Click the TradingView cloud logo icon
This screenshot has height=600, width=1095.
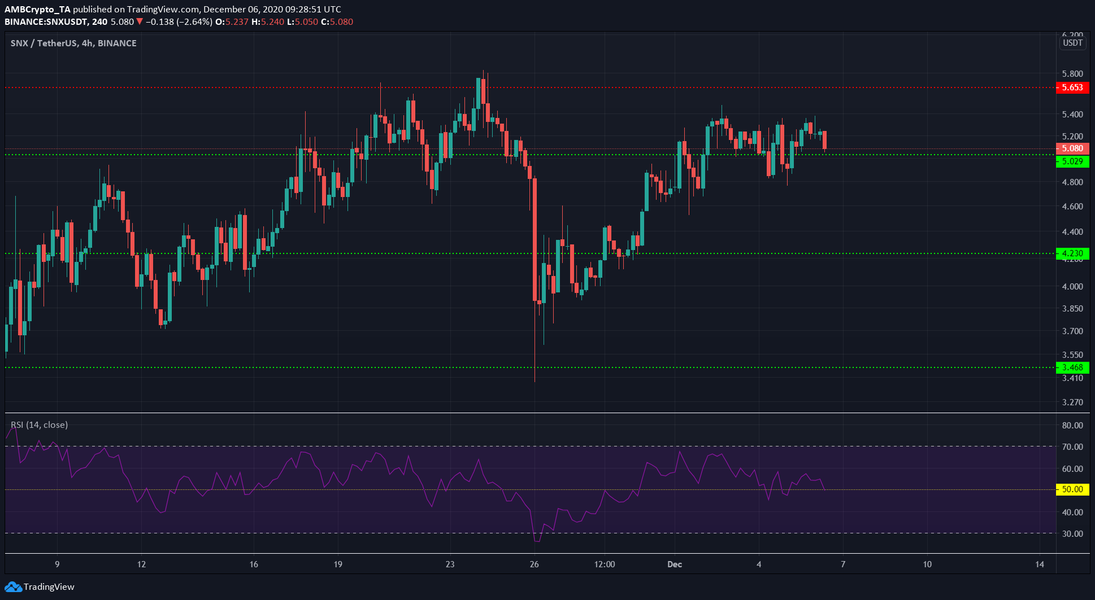pos(13,587)
